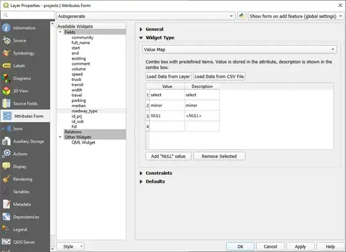Collapse the Fields tree node
This screenshot has height=252, width=346.
(60, 32)
